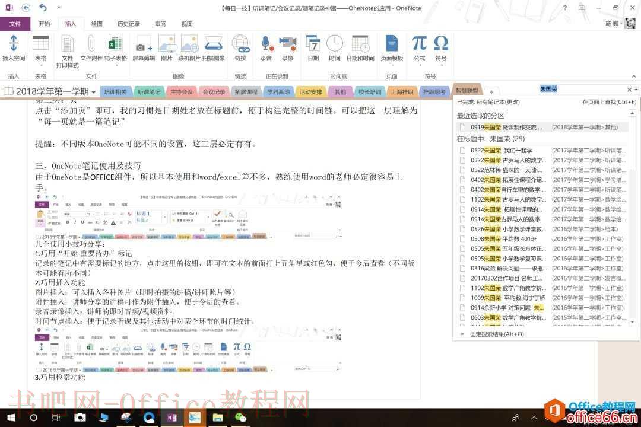This screenshot has height=427, width=641.
Task: Insert the Time (时间) clock stamp
Action: click(334, 43)
